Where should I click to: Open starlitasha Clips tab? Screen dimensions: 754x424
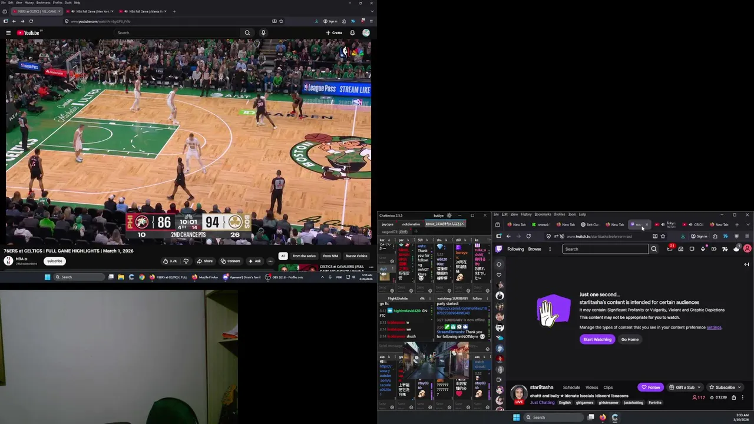(608, 387)
